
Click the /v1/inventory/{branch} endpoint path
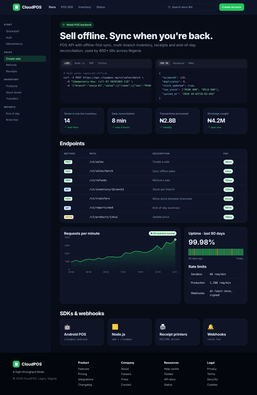point(107,189)
